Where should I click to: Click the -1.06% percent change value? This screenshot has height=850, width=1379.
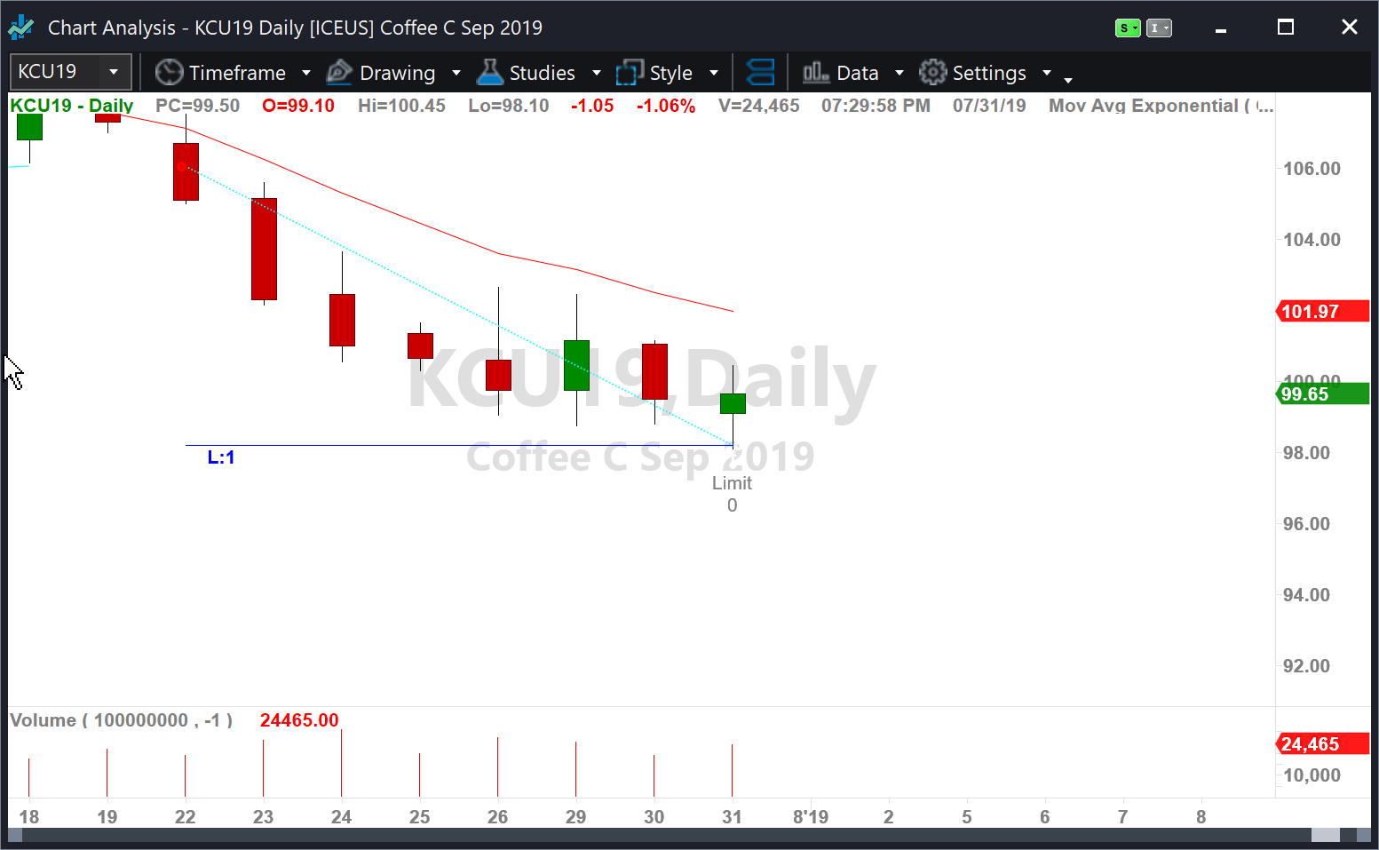666,106
